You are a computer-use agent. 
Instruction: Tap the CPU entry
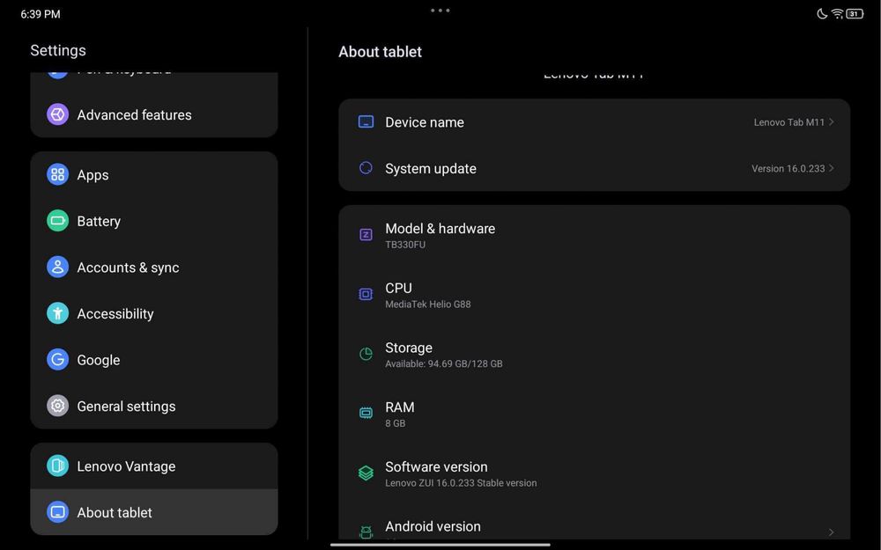pos(595,295)
